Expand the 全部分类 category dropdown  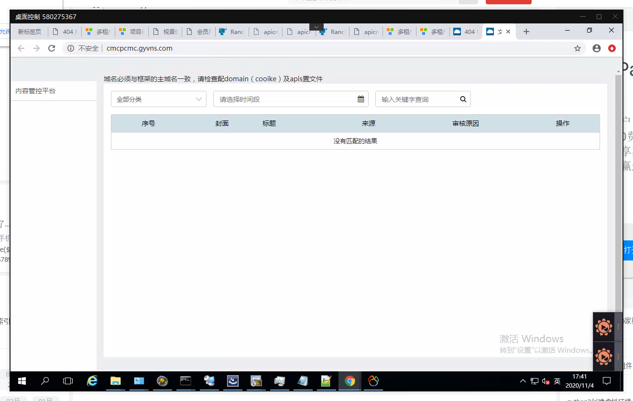(x=158, y=99)
